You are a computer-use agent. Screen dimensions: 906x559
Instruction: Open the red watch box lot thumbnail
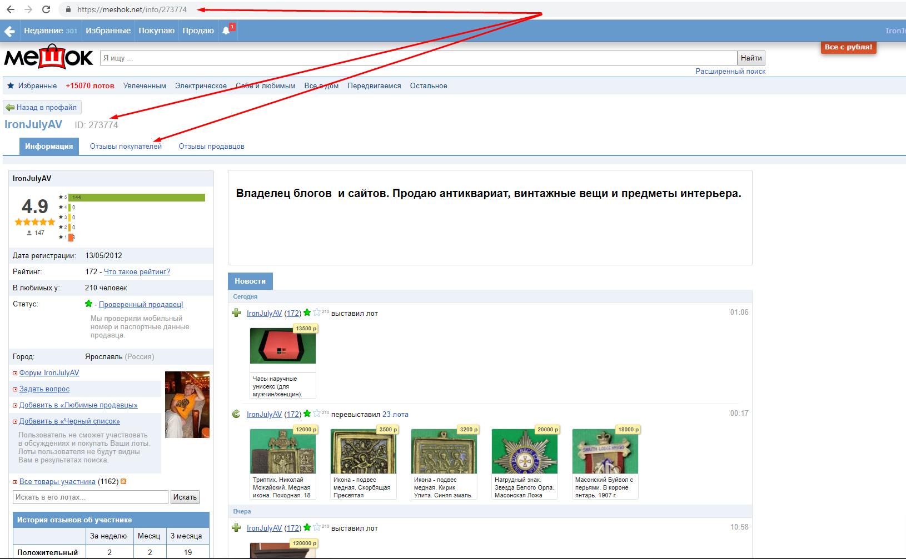click(282, 346)
